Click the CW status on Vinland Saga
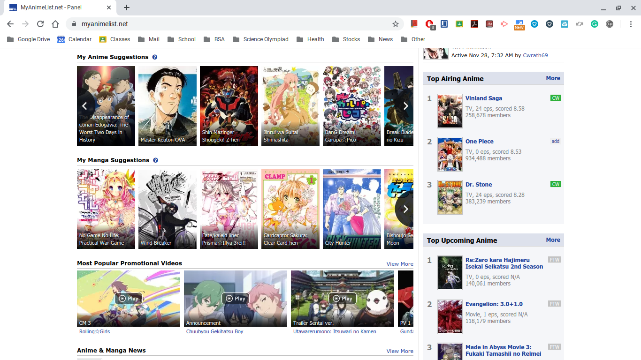This screenshot has width=641, height=360. (x=556, y=98)
